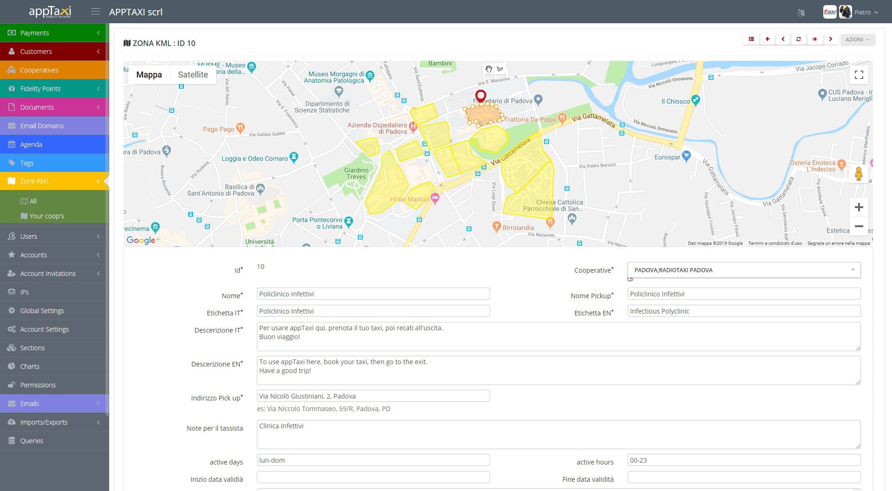Click Segnala un errore nella mappa
This screenshot has width=892, height=491.
coord(839,243)
